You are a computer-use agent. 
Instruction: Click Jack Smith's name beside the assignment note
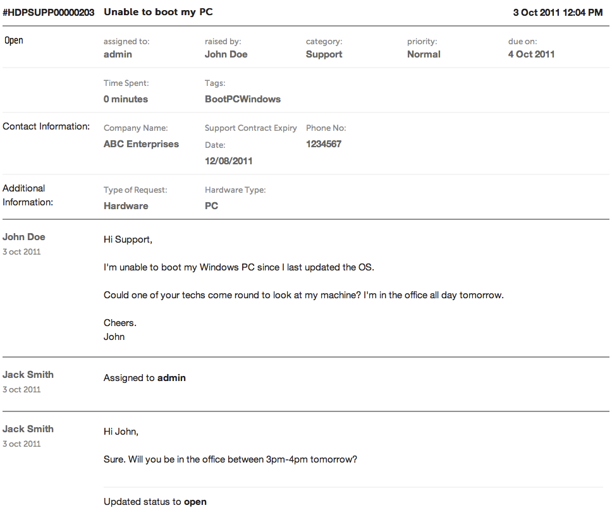[x=28, y=375]
